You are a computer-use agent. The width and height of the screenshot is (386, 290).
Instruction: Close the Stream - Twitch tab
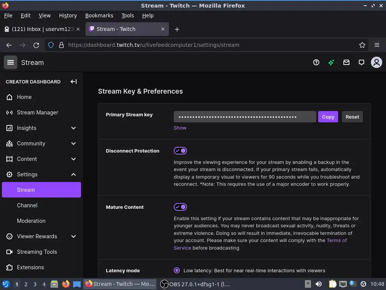click(163, 29)
